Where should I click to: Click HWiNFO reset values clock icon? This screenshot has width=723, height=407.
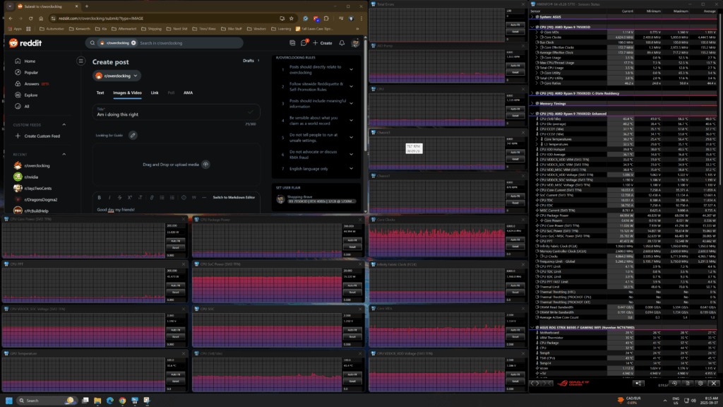pyautogui.click(x=674, y=383)
